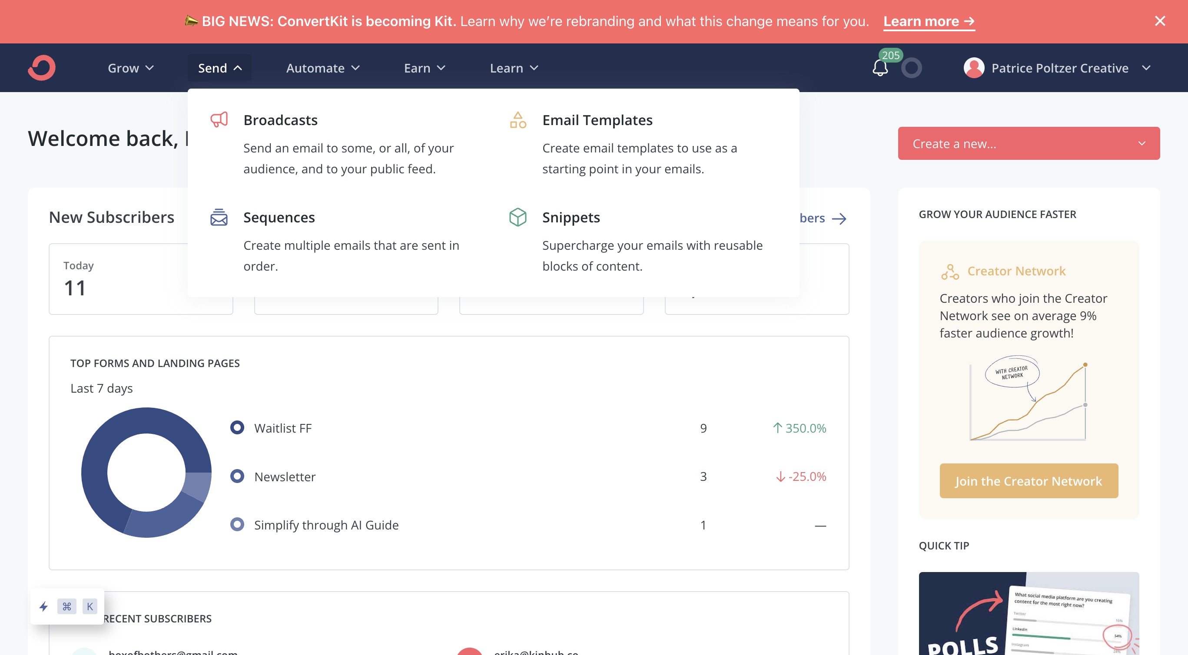Click the Email Templates shapes icon

point(518,120)
